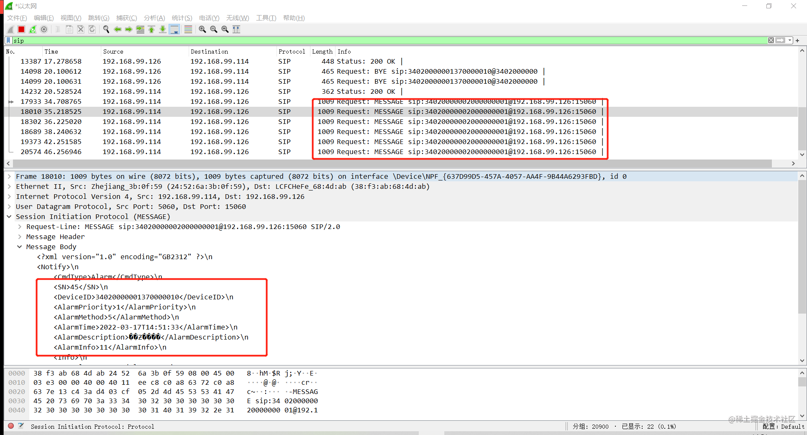The height and width of the screenshot is (435, 807).
Task: Select packet 17933 MESSAGE request row
Action: click(x=401, y=102)
